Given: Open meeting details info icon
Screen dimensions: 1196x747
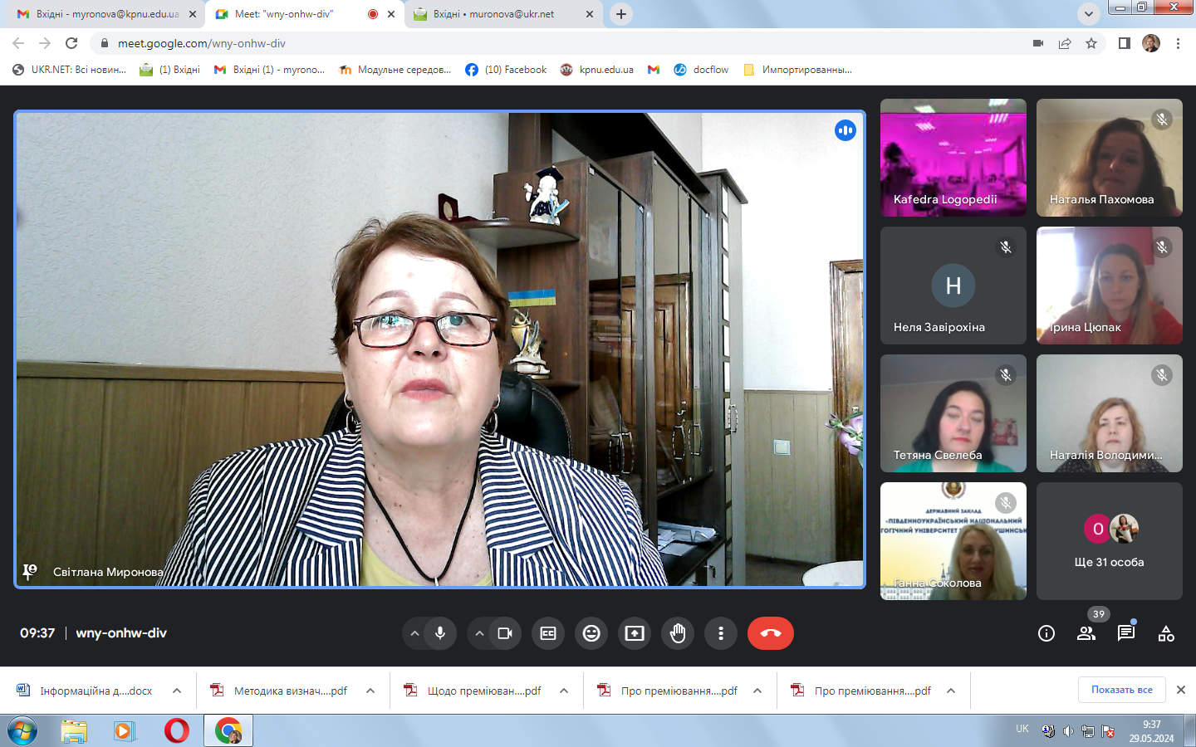Looking at the screenshot, I should coord(1046,633).
